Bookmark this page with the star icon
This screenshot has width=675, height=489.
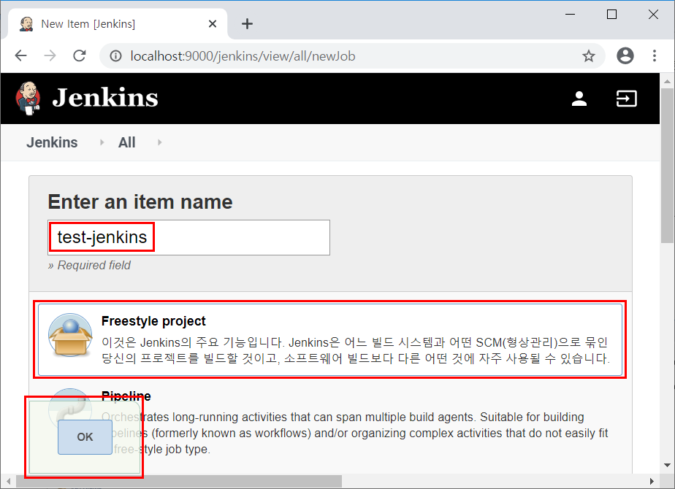tap(589, 56)
